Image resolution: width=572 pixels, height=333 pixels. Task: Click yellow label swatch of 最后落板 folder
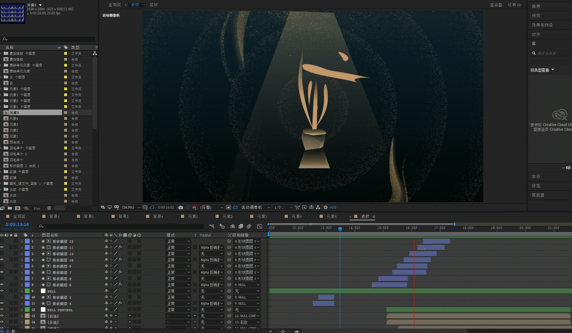tap(65, 54)
